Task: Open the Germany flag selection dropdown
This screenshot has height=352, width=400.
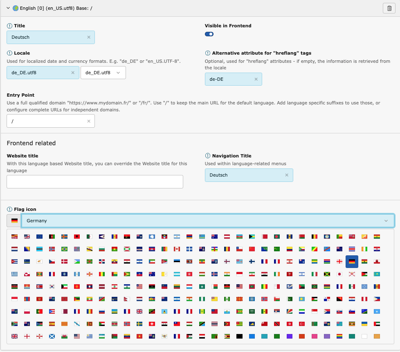Action: [x=207, y=220]
